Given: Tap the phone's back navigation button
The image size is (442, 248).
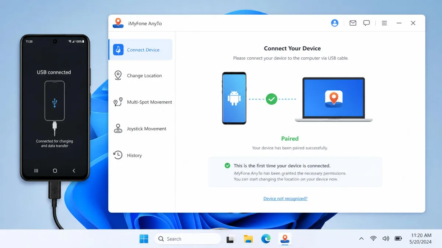Looking at the screenshot, I should (x=74, y=170).
